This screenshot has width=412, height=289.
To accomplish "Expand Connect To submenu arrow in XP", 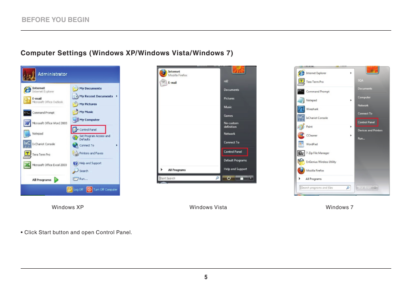I will click(x=117, y=145).
